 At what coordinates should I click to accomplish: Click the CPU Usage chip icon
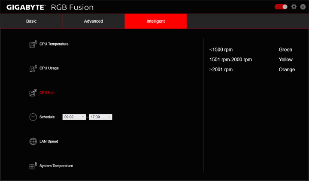[33, 68]
